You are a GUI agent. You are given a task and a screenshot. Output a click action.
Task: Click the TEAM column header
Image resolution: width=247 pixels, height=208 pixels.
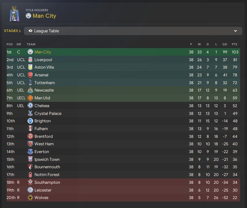(x=31, y=44)
